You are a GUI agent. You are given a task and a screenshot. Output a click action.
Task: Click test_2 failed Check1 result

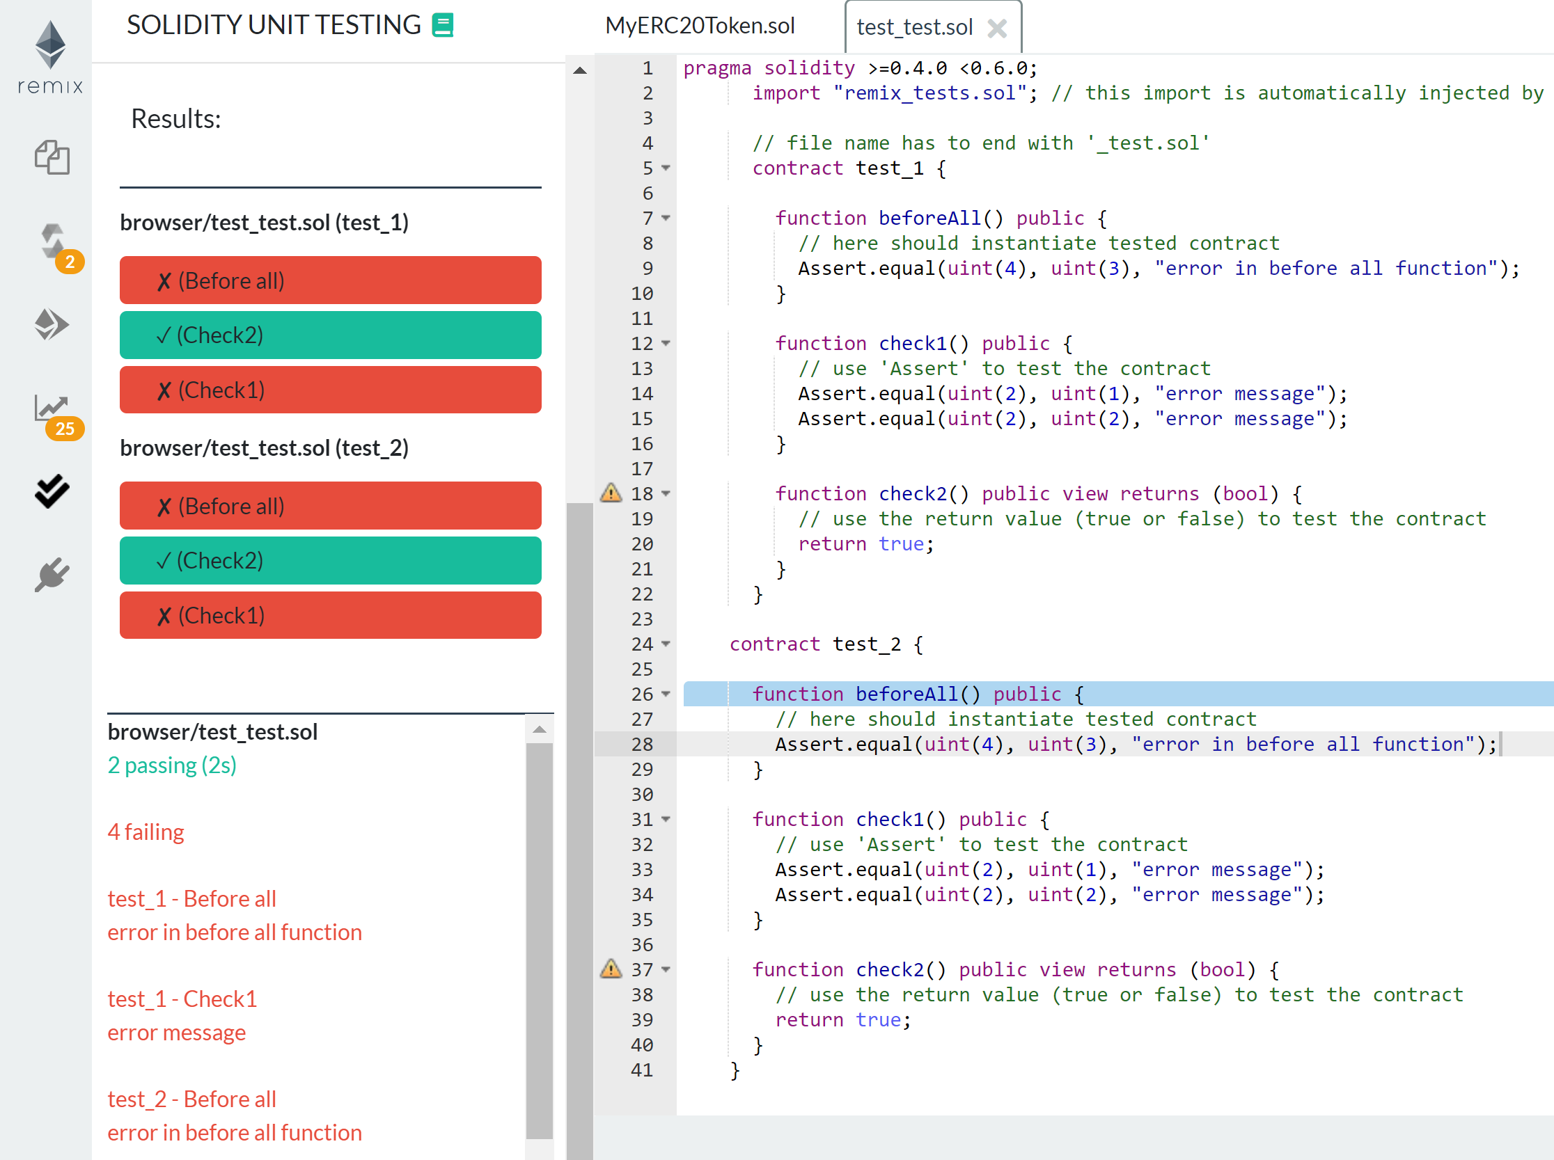pyautogui.click(x=330, y=615)
